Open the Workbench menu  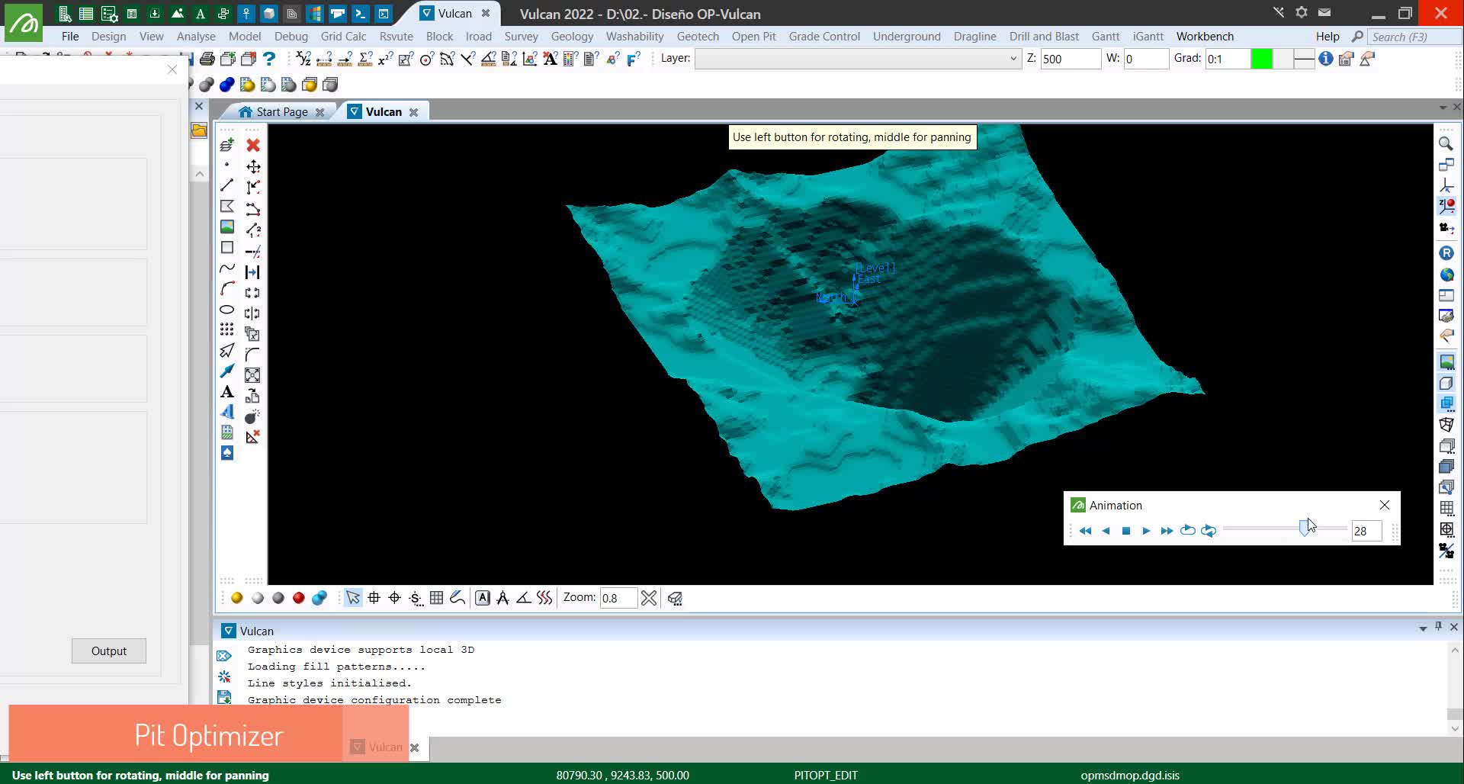pos(1205,37)
